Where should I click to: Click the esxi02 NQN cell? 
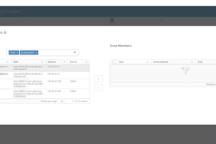point(28,68)
